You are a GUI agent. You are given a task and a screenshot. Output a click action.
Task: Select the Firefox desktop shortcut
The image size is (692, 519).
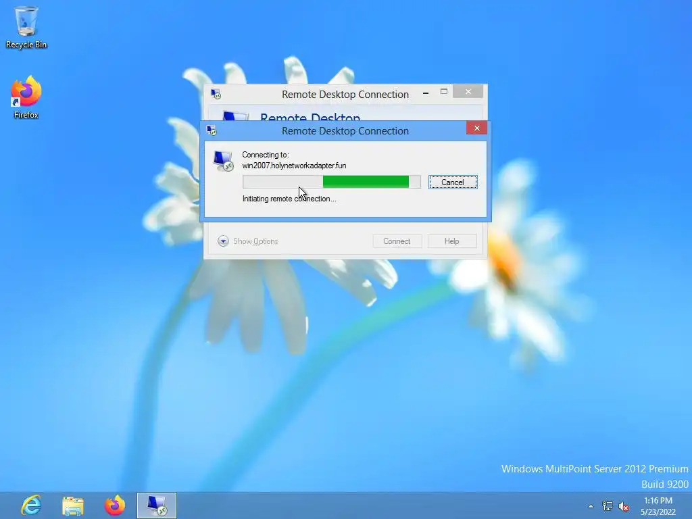pos(26,97)
